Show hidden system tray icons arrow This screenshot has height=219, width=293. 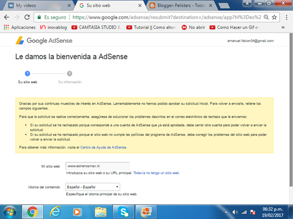228,212
